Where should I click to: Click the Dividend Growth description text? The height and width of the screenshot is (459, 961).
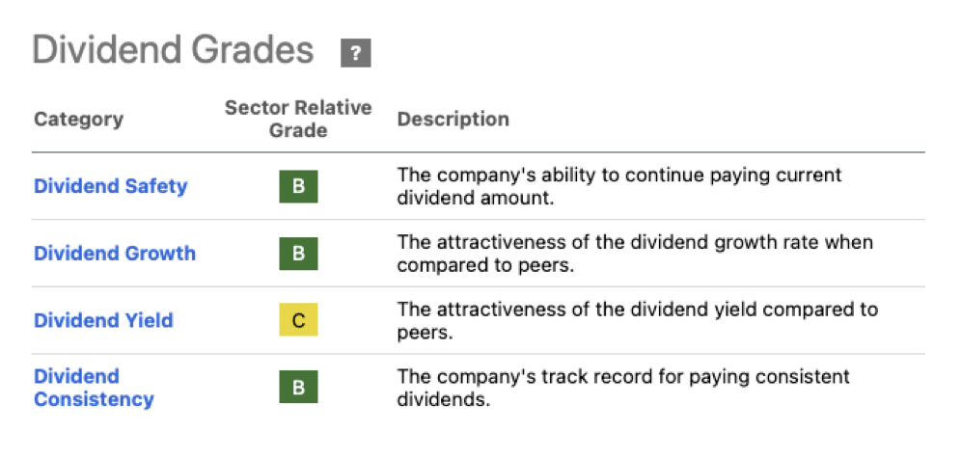click(x=635, y=254)
